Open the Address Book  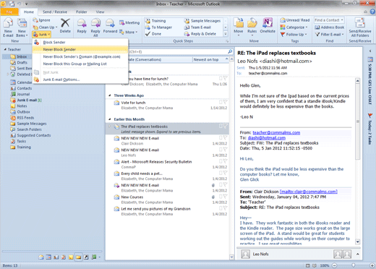pos(330,27)
